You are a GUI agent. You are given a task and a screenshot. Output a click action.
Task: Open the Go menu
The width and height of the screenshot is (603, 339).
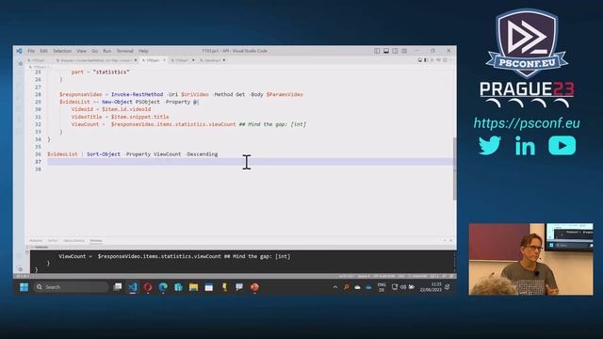(94, 51)
